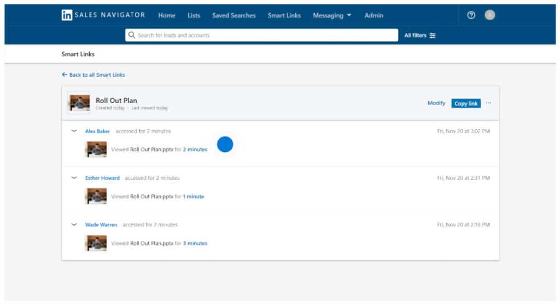Collapse the Alex Baker row chevron

pyautogui.click(x=74, y=131)
